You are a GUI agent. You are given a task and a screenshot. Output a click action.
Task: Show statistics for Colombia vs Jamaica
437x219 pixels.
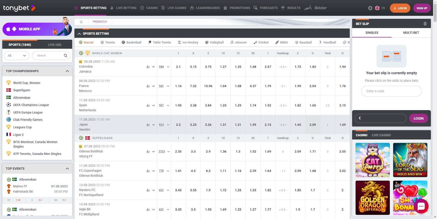[148, 67]
